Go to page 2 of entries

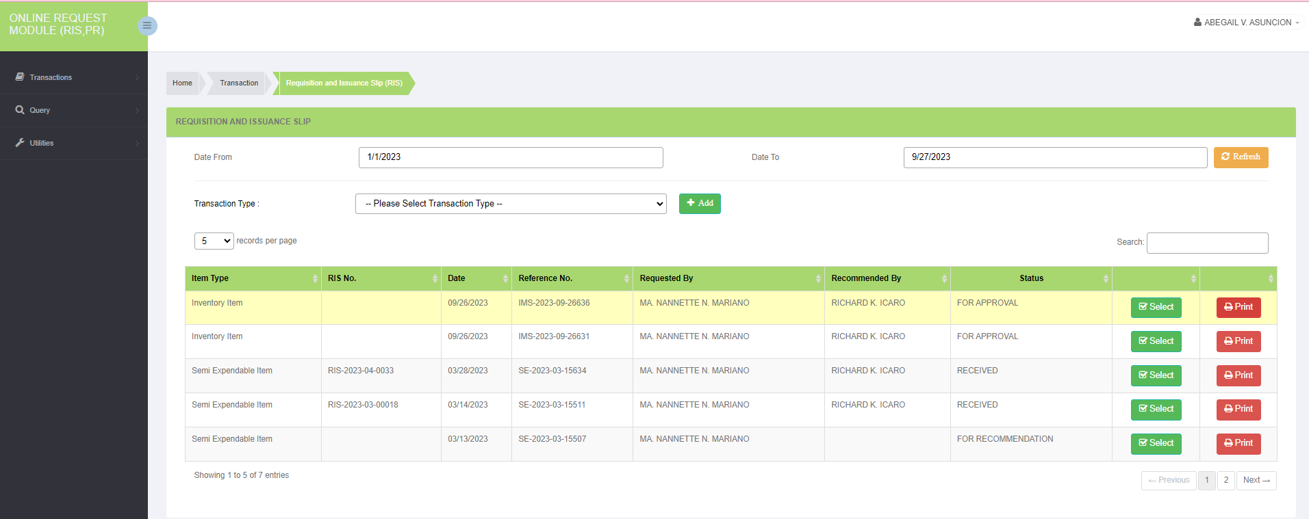(1226, 481)
